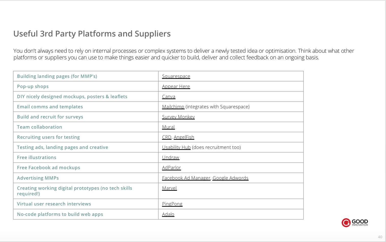The width and height of the screenshot is (386, 242).
Task: Click the AngelFish link
Action: (184, 137)
